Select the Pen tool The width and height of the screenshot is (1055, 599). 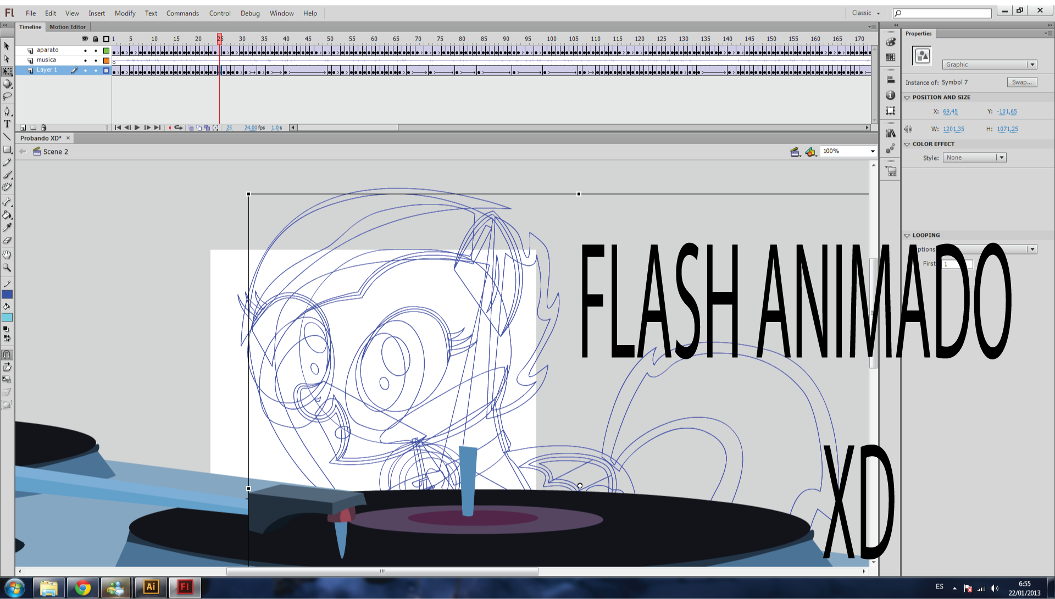point(7,111)
